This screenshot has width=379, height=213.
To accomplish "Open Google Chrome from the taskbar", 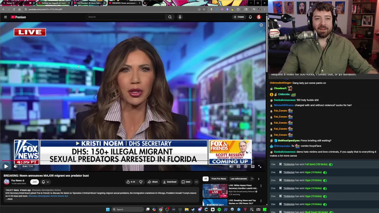I will 160,209.
